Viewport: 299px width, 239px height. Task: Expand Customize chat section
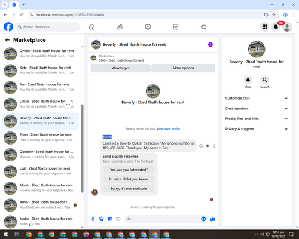[257, 98]
